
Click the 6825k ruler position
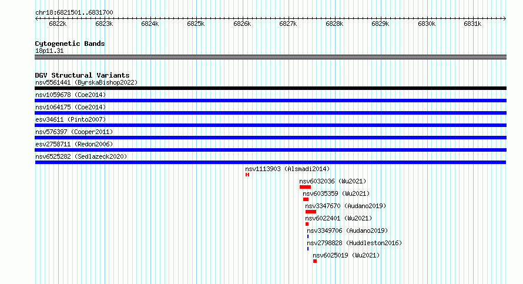coord(196,24)
